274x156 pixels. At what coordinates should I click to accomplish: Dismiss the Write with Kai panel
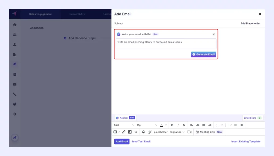(x=214, y=34)
